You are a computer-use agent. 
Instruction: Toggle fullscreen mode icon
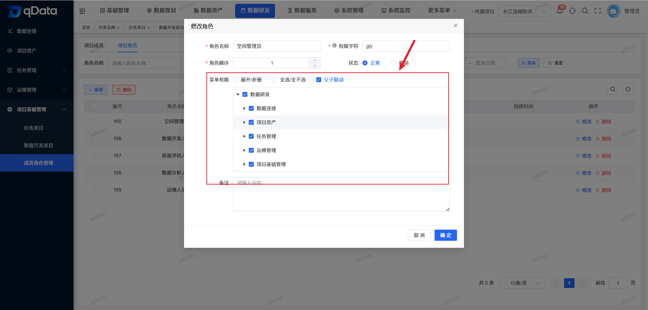[598, 11]
